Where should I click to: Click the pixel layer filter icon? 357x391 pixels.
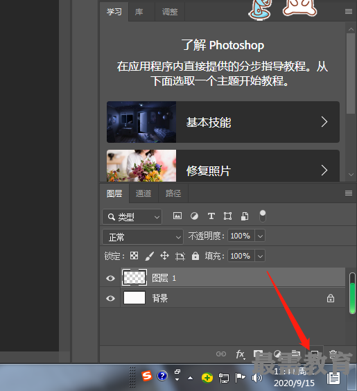point(177,216)
